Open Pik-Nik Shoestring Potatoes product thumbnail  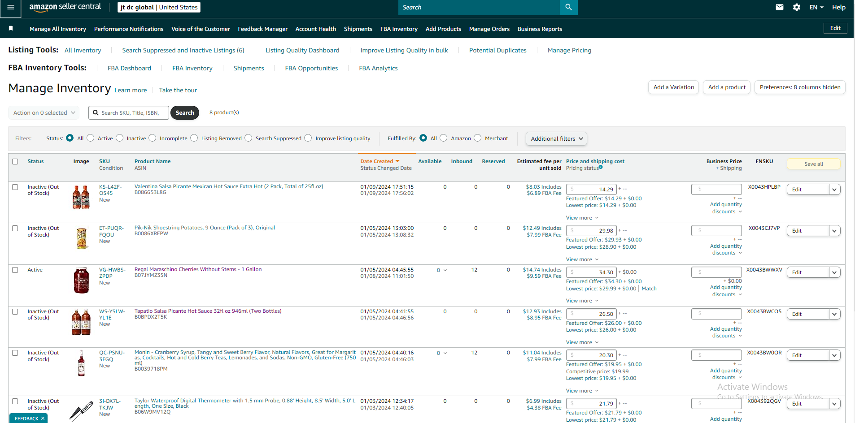tap(82, 238)
